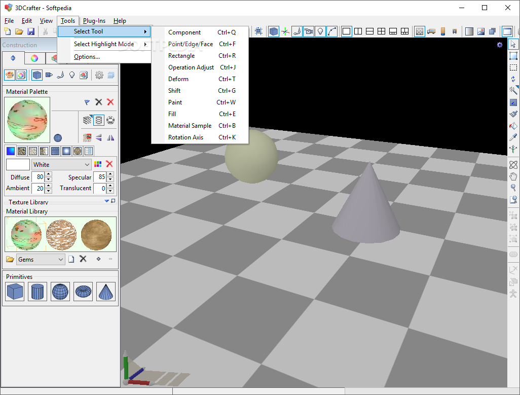This screenshot has width=520, height=395.
Task: Open the White color dropdown
Action: point(61,164)
